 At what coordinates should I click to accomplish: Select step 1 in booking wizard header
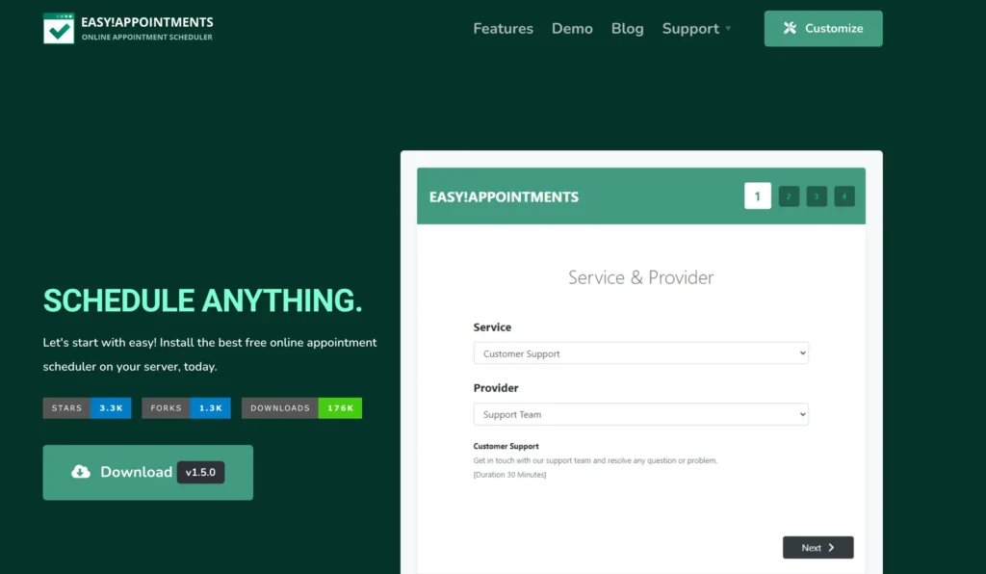point(758,196)
